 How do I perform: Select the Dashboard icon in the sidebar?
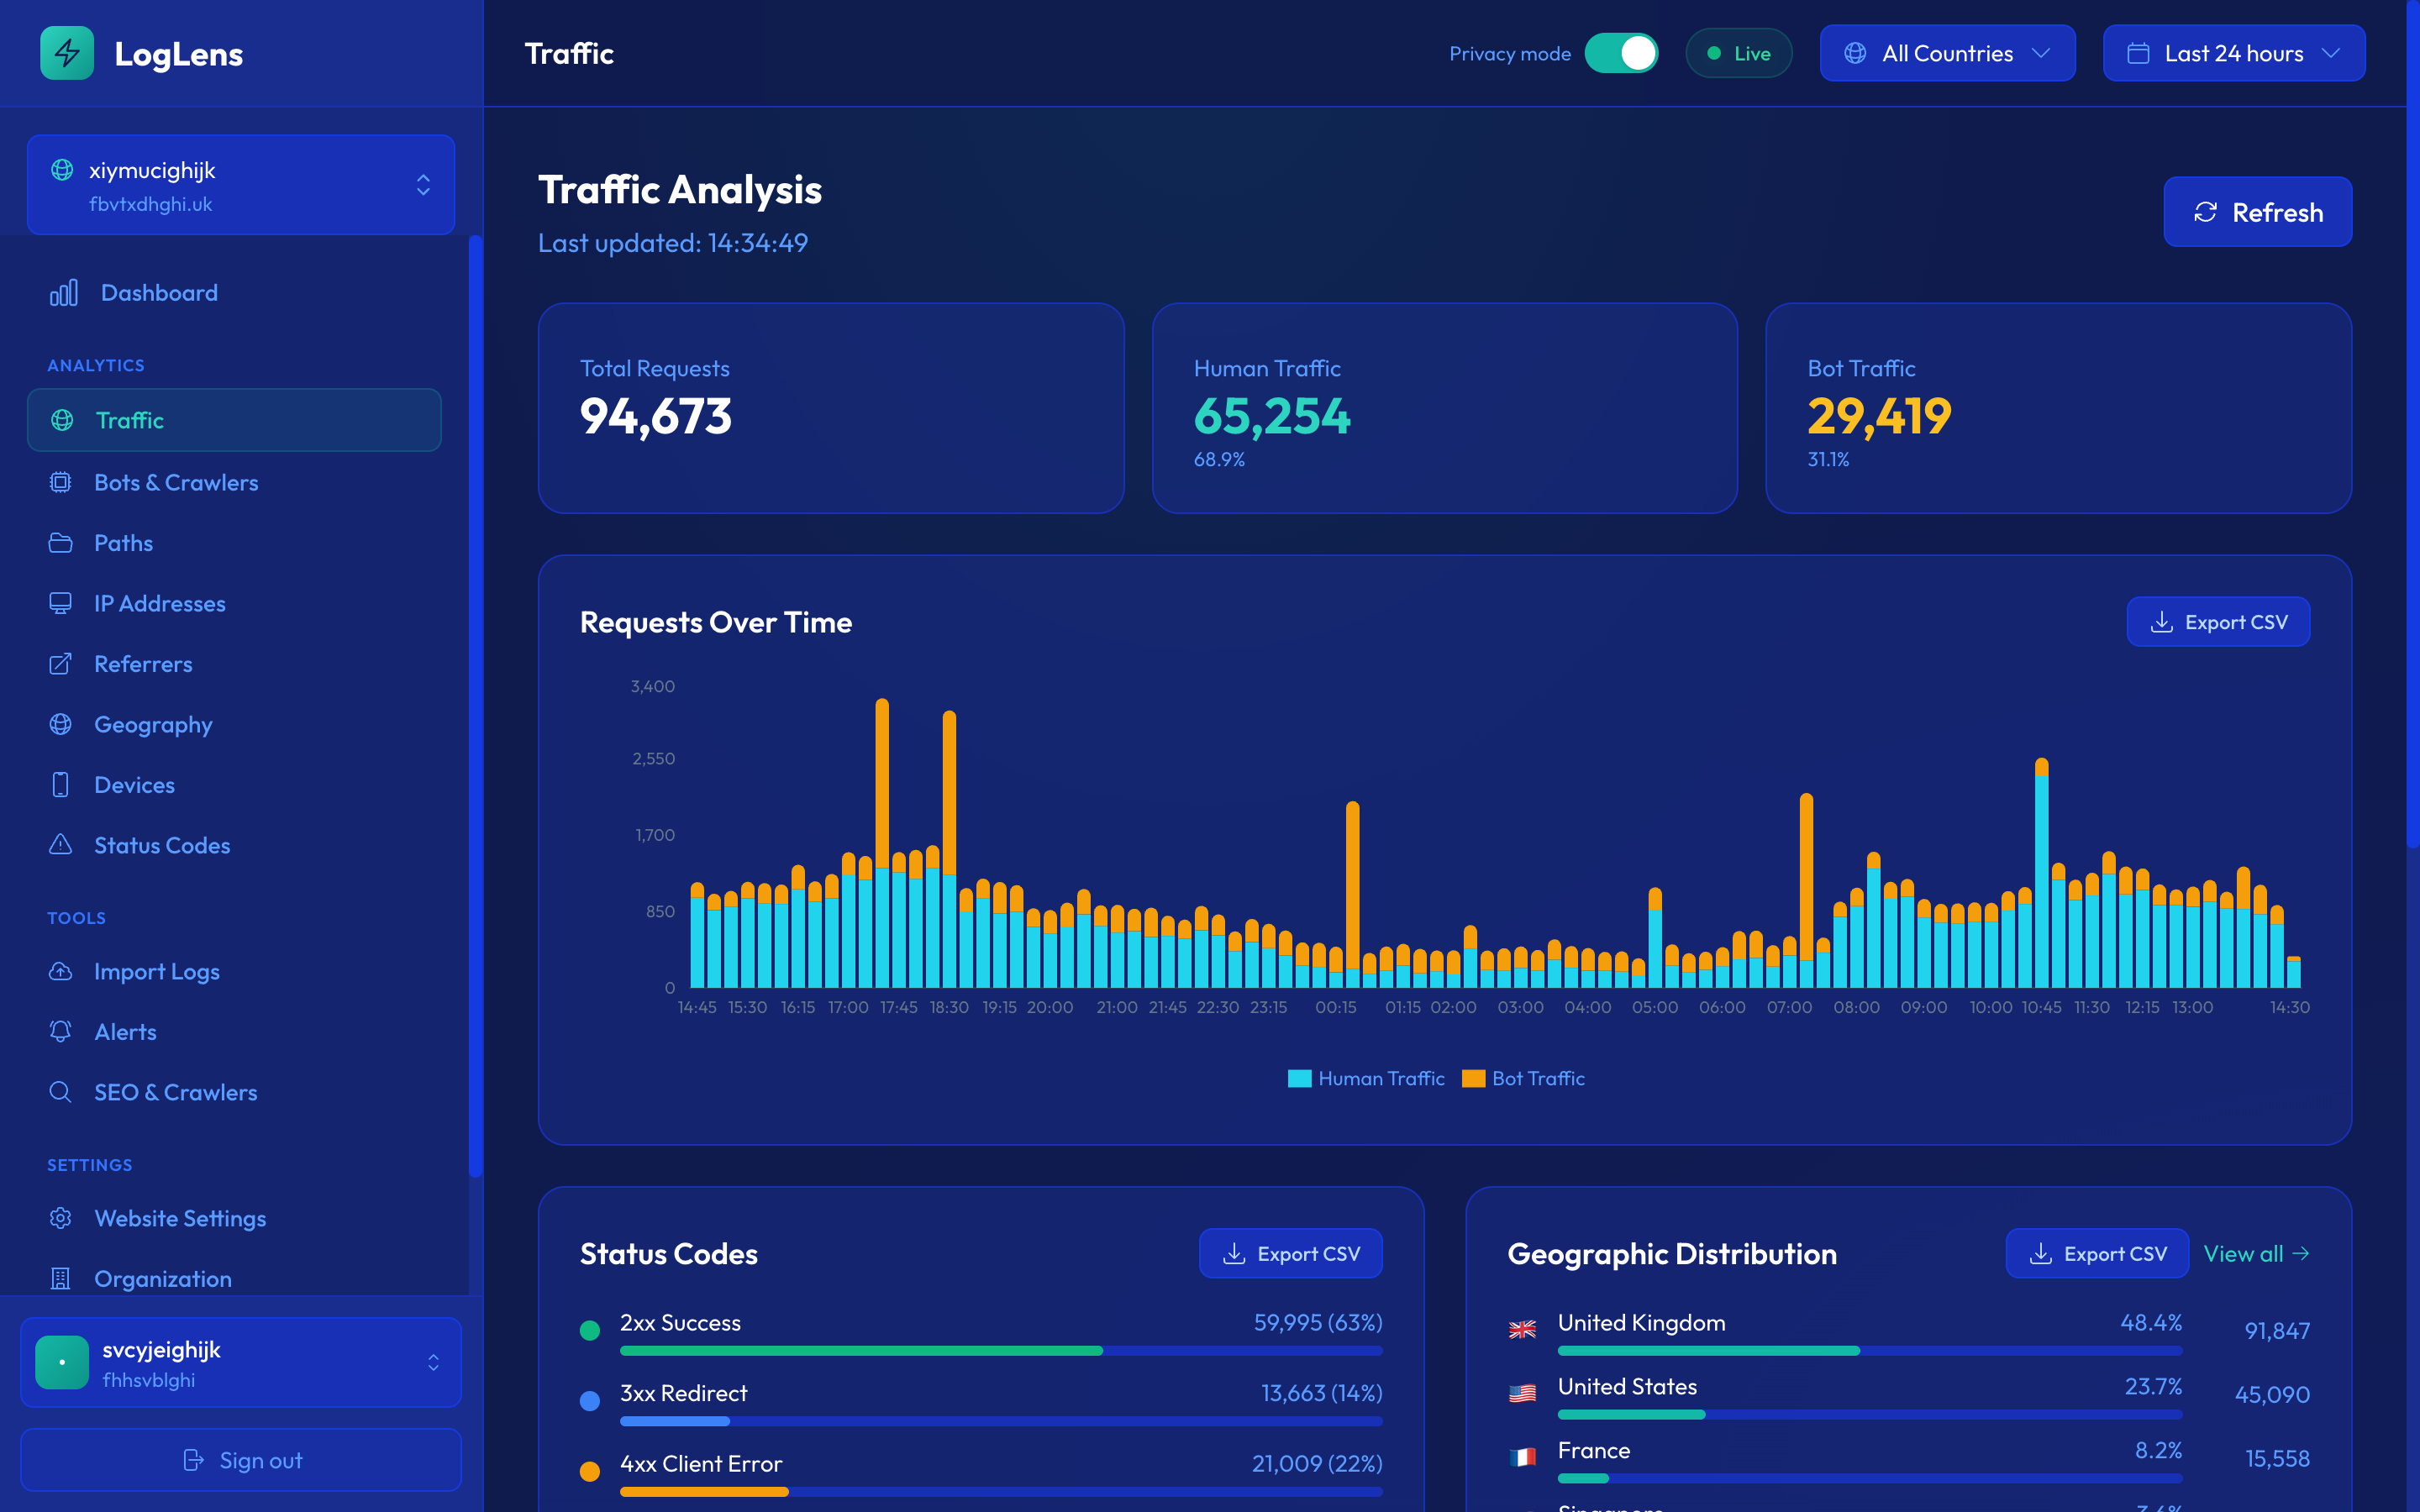click(x=63, y=292)
